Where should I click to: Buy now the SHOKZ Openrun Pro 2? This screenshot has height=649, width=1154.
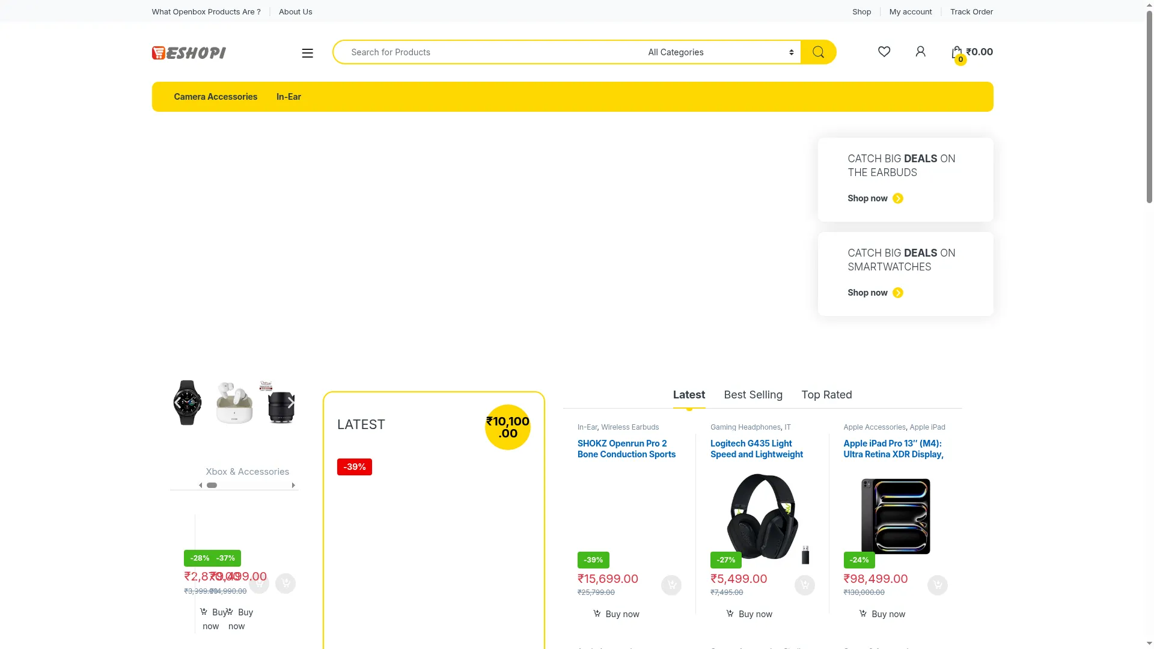[622, 614]
